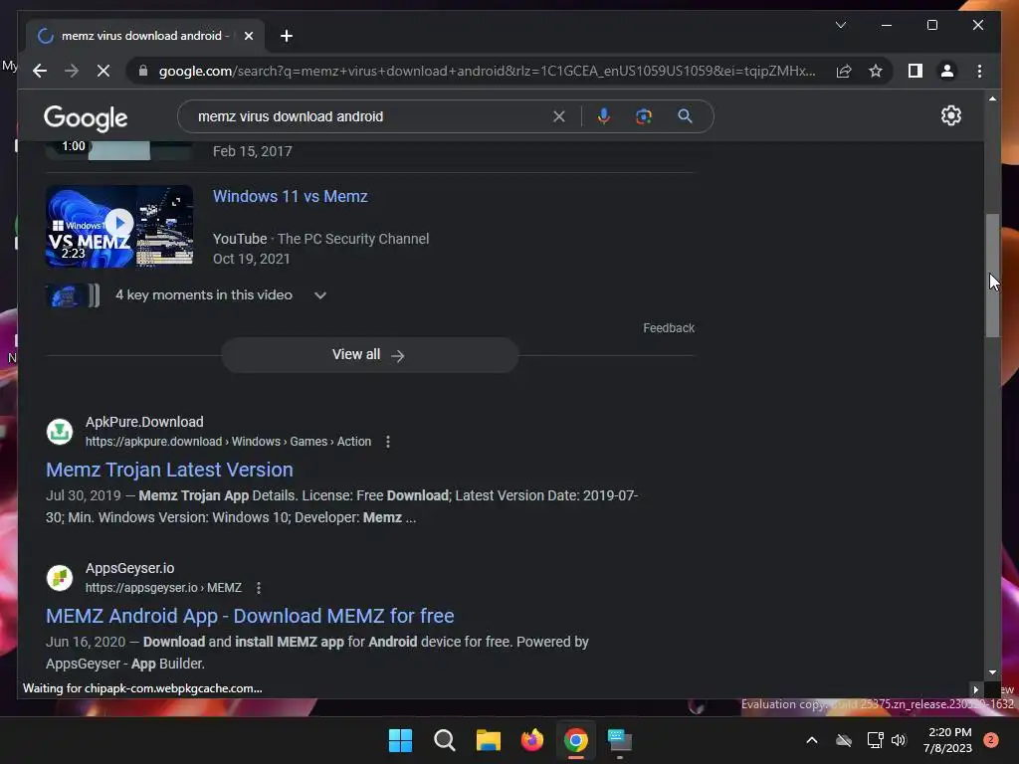This screenshot has width=1019, height=764.
Task: Click the AppsGeyser.io site name
Action: 130,568
